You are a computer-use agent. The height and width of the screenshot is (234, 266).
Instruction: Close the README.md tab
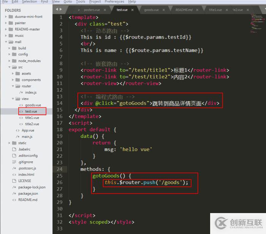point(197,10)
